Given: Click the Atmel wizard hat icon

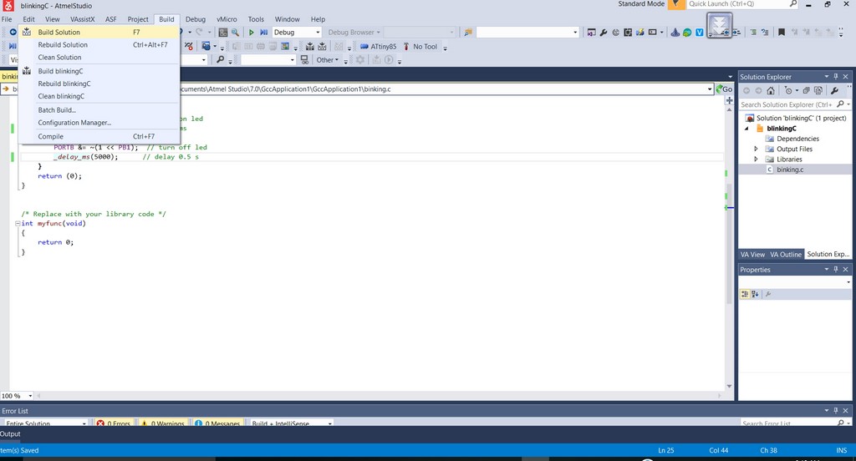Looking at the screenshot, I should [675, 33].
